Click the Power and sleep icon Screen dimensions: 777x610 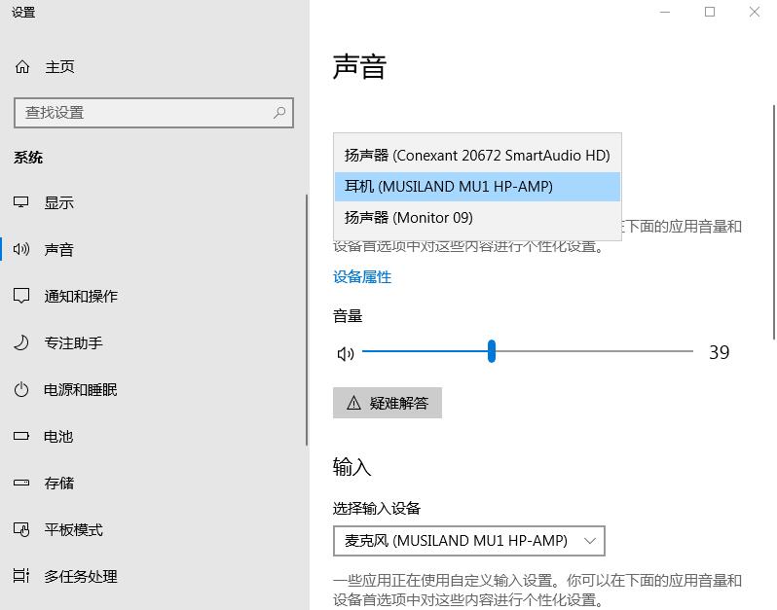coord(21,389)
